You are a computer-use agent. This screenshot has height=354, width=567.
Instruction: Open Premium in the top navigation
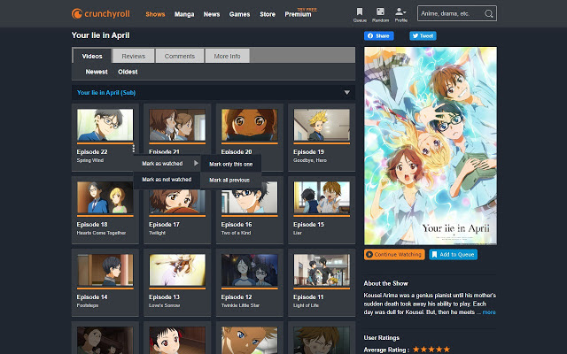tap(298, 14)
